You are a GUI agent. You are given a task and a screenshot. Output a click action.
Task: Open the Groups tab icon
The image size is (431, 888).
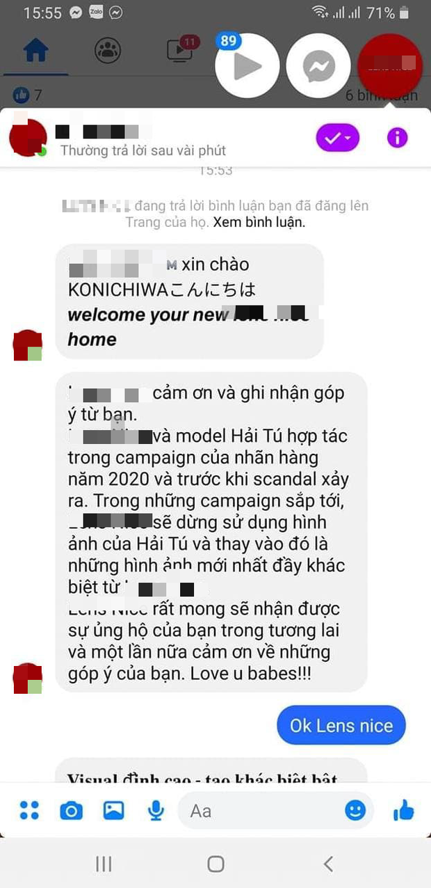pyautogui.click(x=108, y=50)
